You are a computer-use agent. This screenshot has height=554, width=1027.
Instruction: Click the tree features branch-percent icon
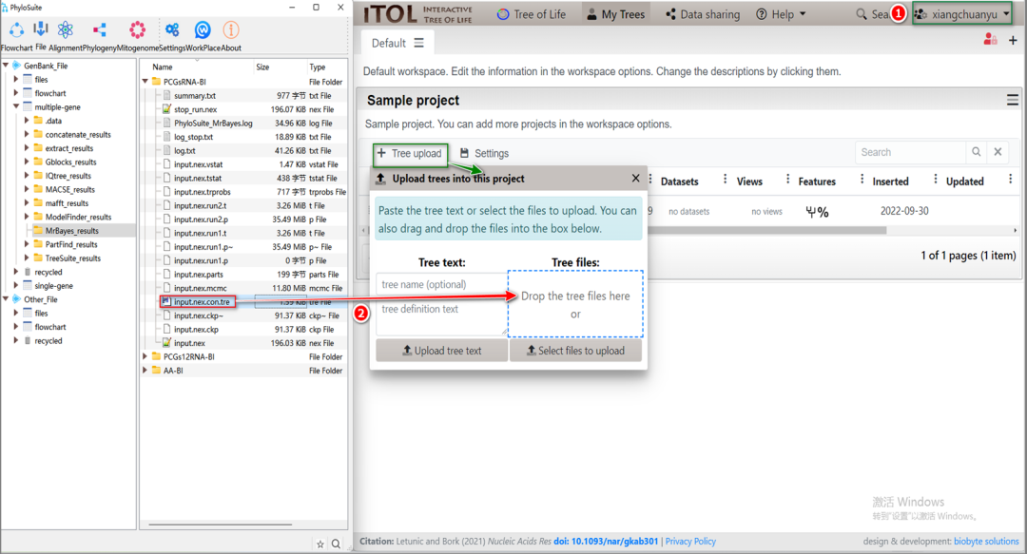[817, 212]
